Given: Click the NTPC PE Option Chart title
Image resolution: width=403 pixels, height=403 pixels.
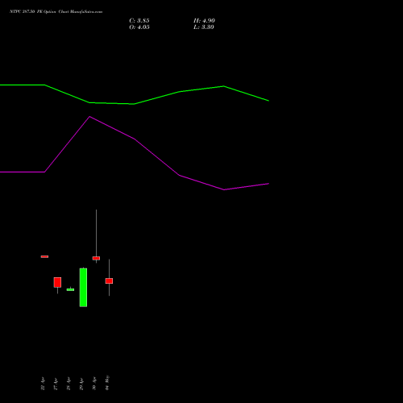Looking at the screenshot, I should click(56, 12).
